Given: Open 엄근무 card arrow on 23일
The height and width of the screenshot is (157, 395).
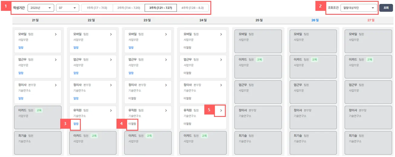Looking at the screenshot, I should pyautogui.click(x=166, y=60).
